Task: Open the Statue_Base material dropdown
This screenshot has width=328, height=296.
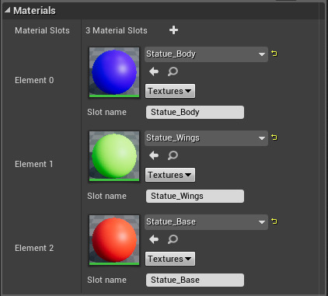Action: click(x=206, y=222)
